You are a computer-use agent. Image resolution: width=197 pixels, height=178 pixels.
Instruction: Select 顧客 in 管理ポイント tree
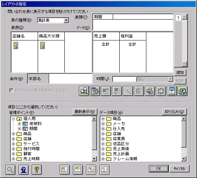click(x=27, y=154)
